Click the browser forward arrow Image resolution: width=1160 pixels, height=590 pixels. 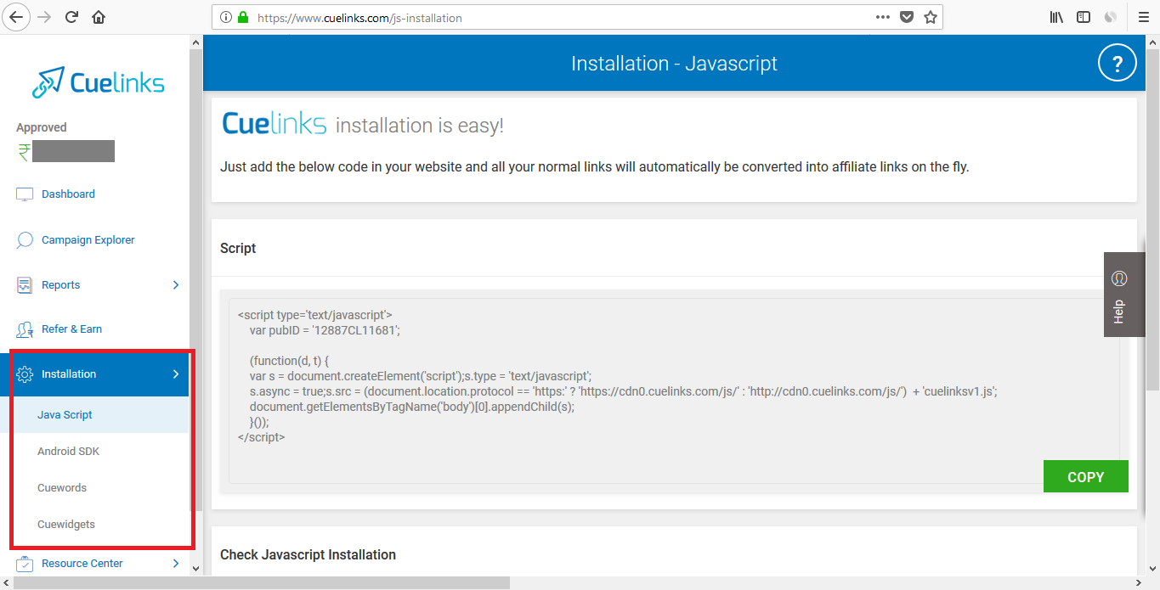tap(45, 17)
